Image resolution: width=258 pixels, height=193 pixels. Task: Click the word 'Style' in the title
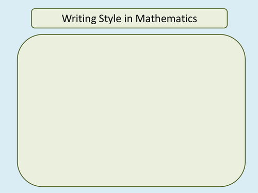110,19
